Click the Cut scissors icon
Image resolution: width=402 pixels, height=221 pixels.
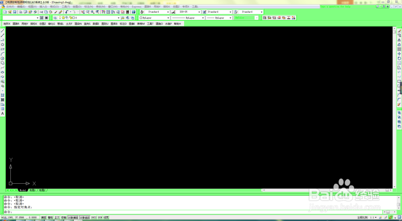(x=41, y=12)
